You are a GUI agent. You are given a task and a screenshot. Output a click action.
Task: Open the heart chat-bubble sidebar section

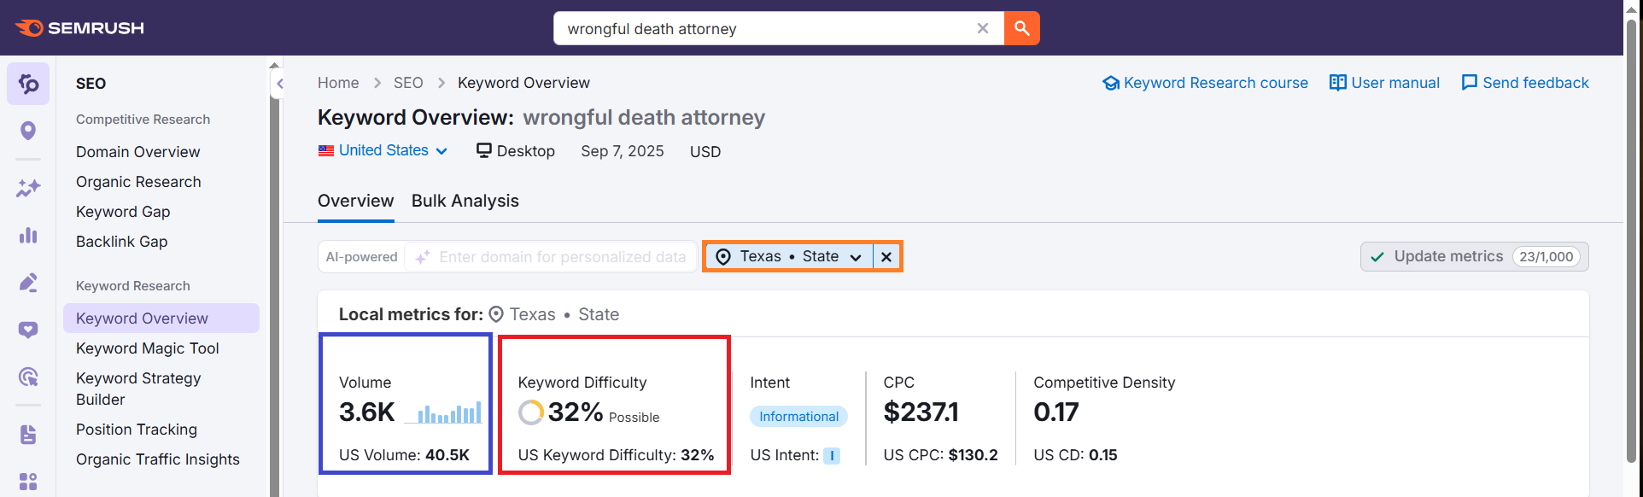(28, 330)
